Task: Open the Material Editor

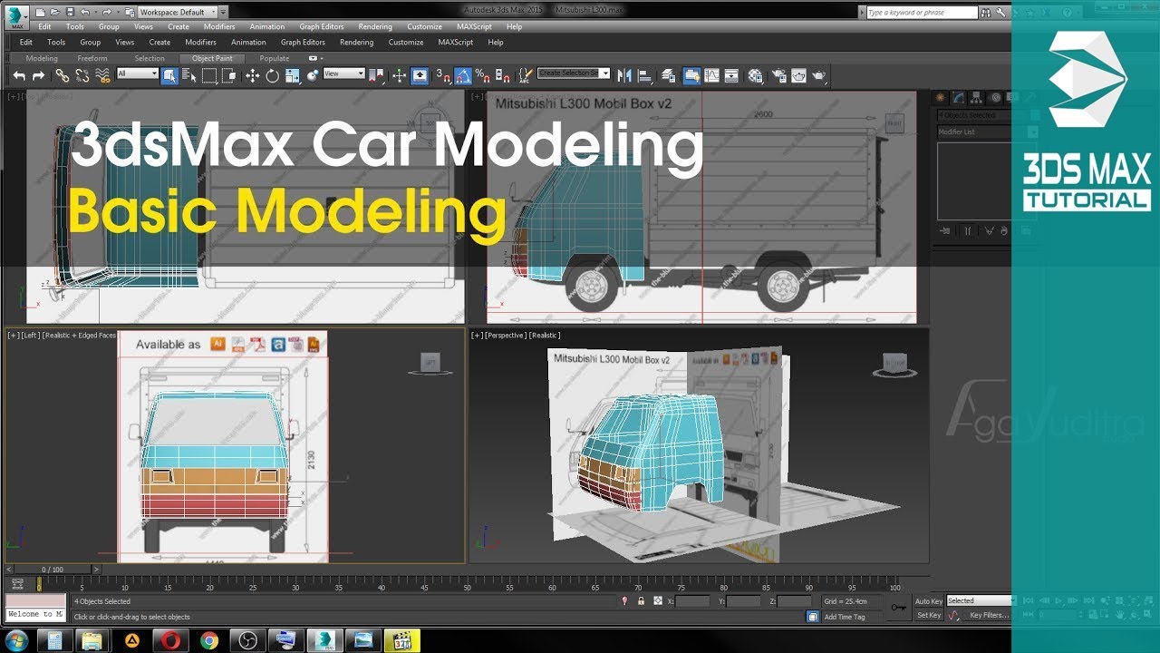Action: (755, 76)
